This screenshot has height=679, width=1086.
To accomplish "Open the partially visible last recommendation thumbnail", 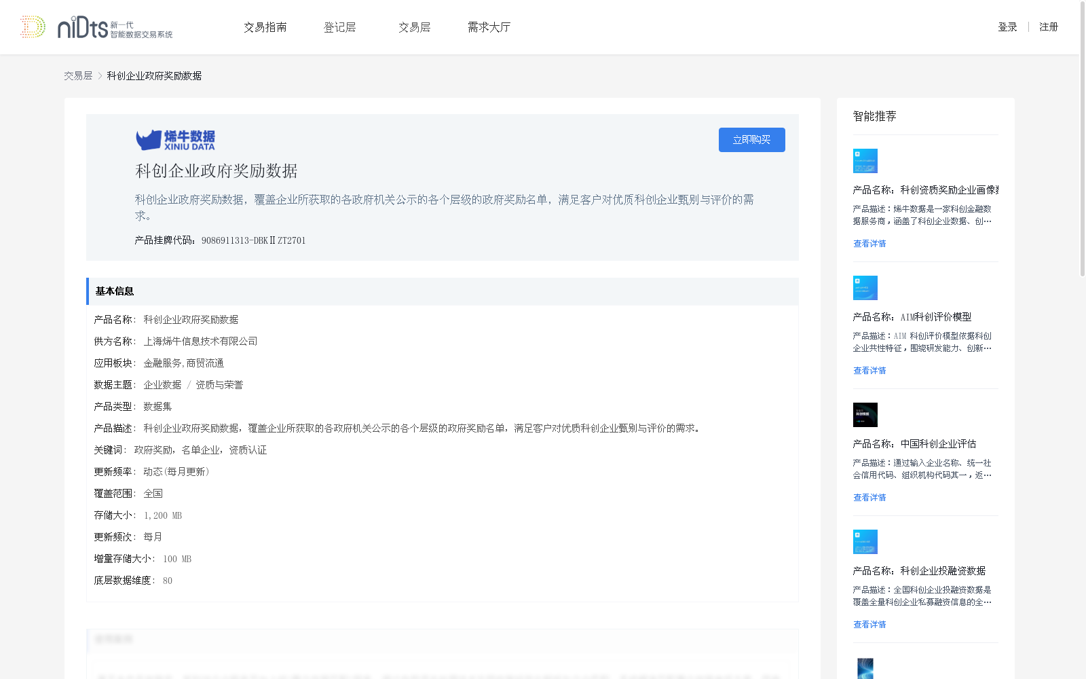I will coord(865,669).
